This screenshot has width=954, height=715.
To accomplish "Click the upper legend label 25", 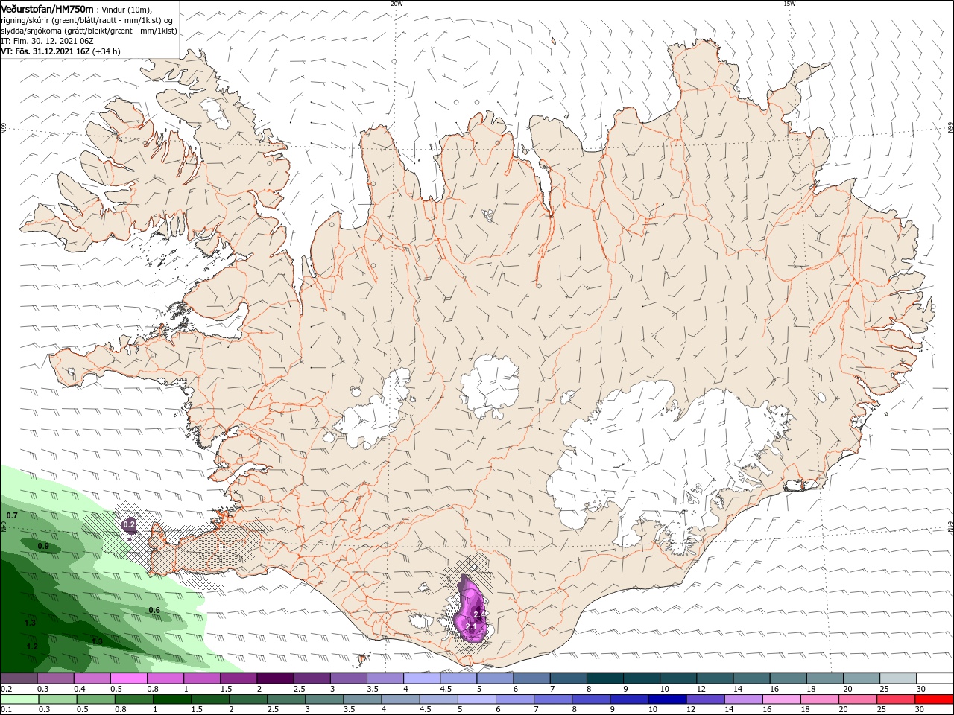I will (x=882, y=689).
